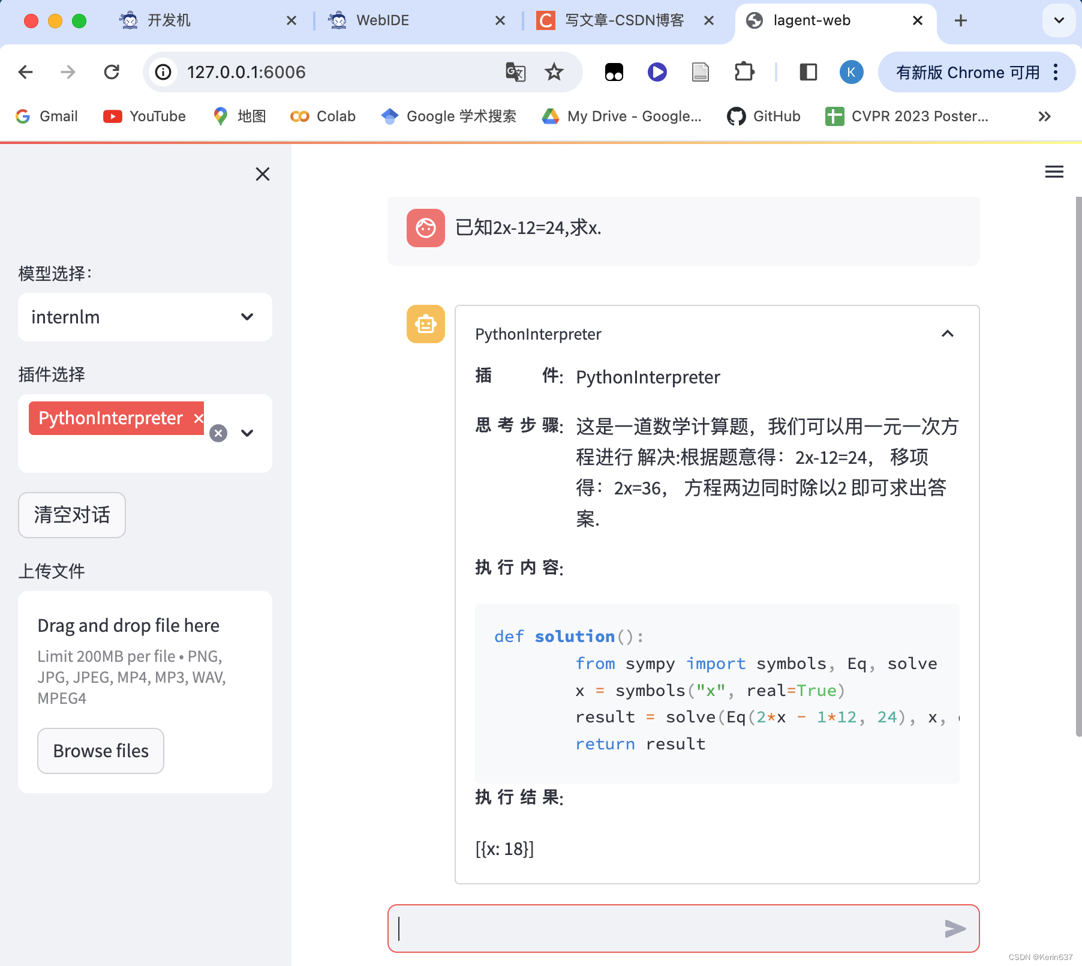Show more bookmarks with the double chevron
Screen dimensions: 1082x966
pyautogui.click(x=1045, y=116)
